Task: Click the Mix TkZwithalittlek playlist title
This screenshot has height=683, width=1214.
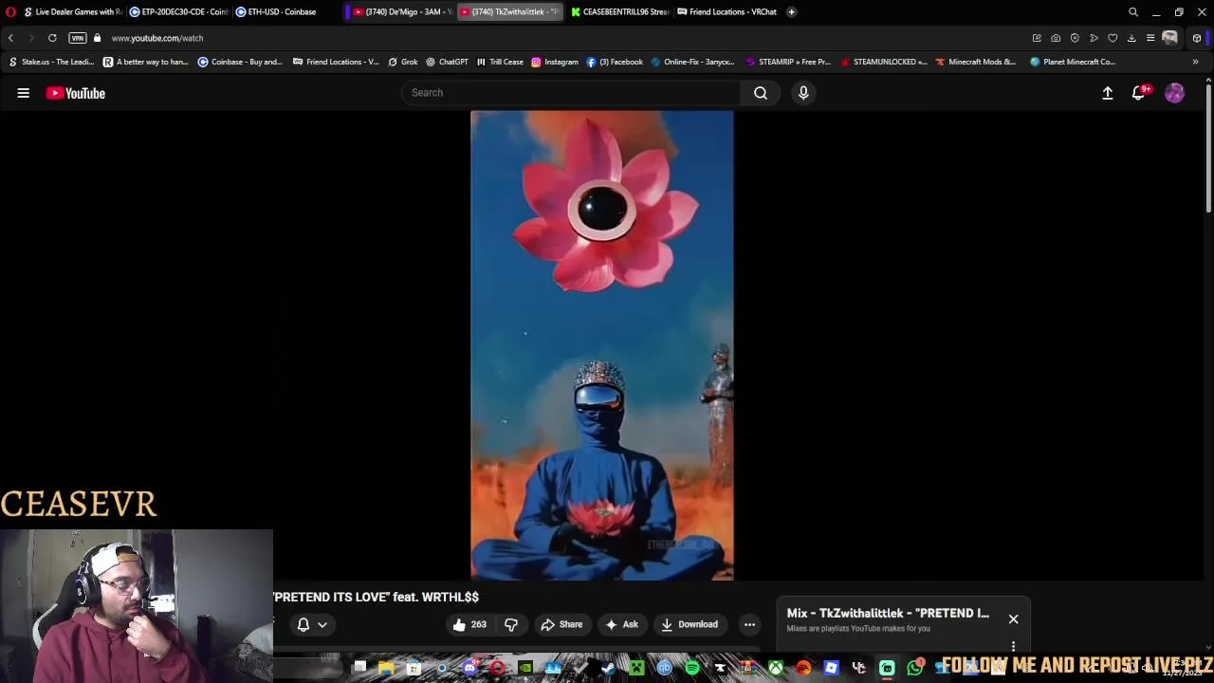Action: [x=888, y=613]
